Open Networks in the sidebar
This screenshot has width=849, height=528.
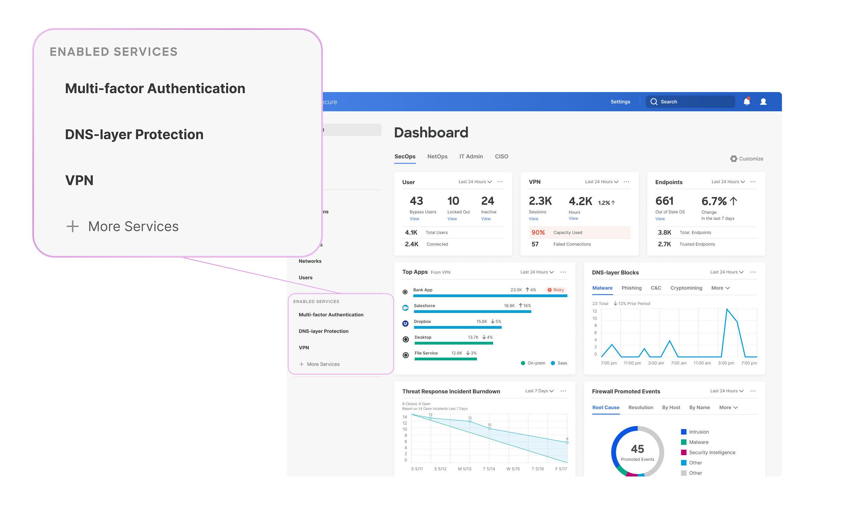pyautogui.click(x=310, y=261)
